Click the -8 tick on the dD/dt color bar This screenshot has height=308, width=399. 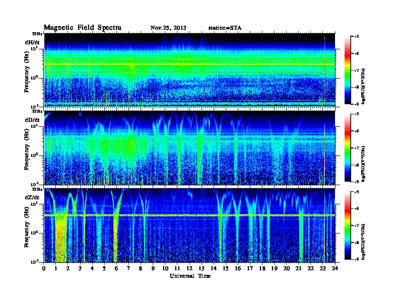357,165
